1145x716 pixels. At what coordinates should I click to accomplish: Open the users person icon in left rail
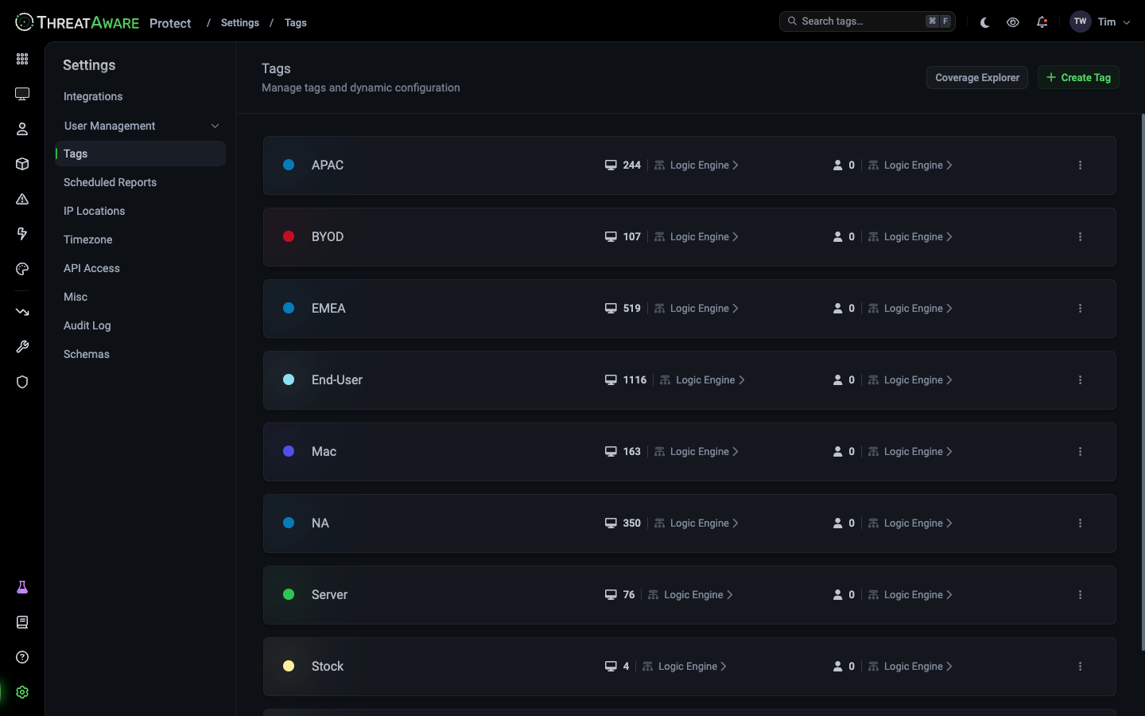point(22,129)
